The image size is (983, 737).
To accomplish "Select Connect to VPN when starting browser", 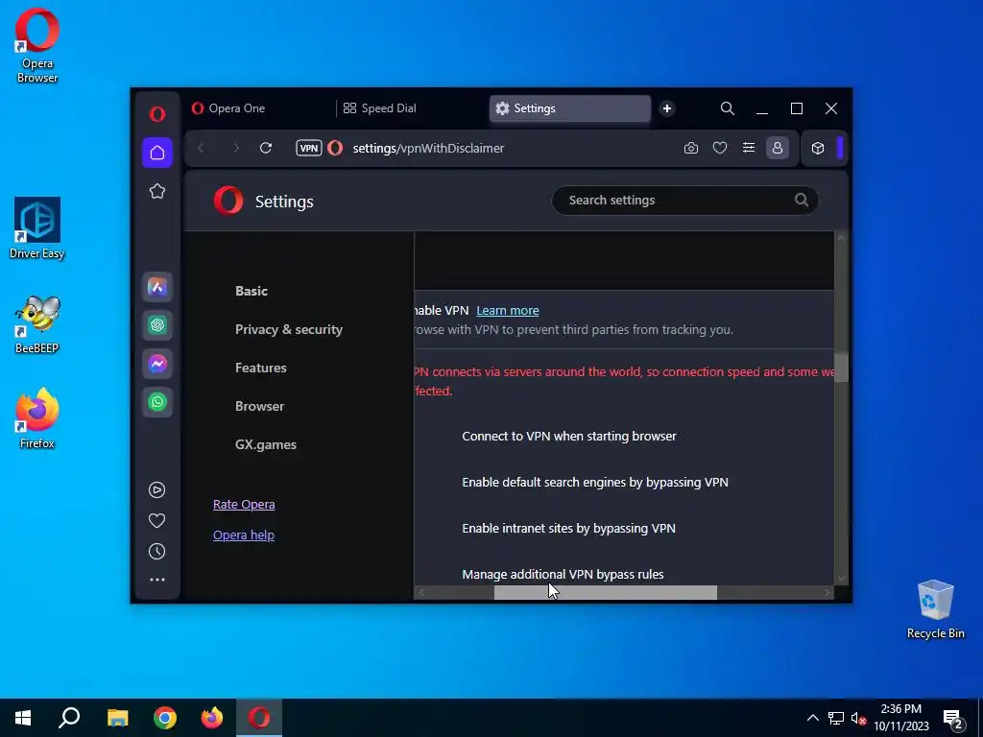I will coord(569,437).
